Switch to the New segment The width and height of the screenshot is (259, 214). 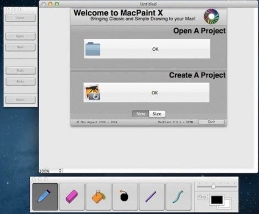[141, 114]
